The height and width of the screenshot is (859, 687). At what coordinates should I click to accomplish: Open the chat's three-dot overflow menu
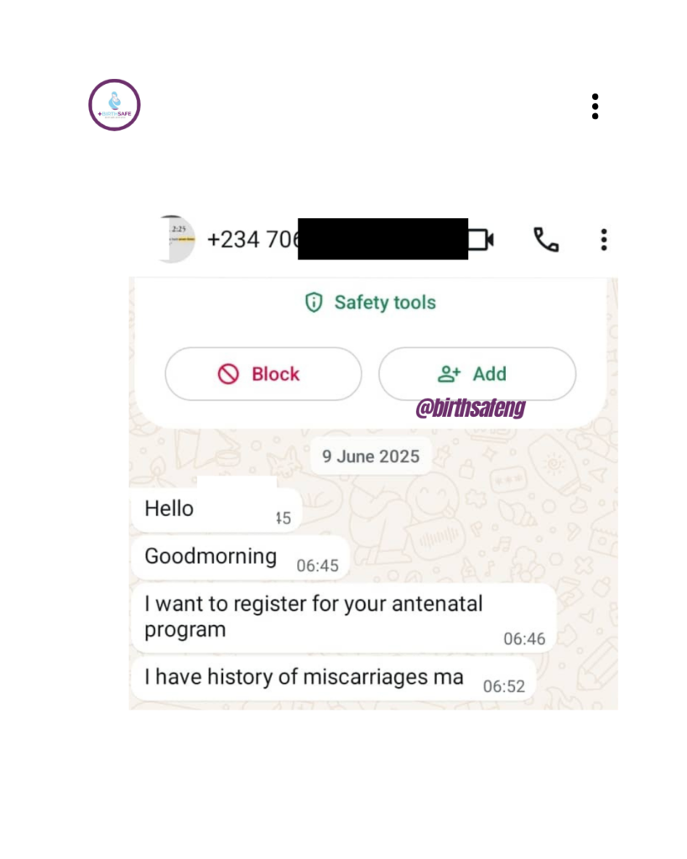point(604,240)
